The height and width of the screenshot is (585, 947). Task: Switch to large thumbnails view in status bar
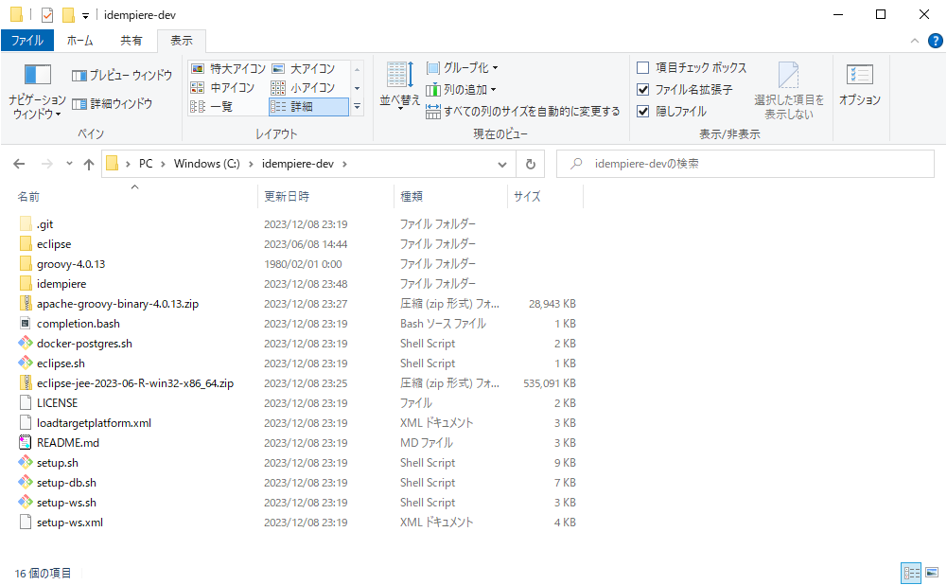pyautogui.click(x=932, y=573)
